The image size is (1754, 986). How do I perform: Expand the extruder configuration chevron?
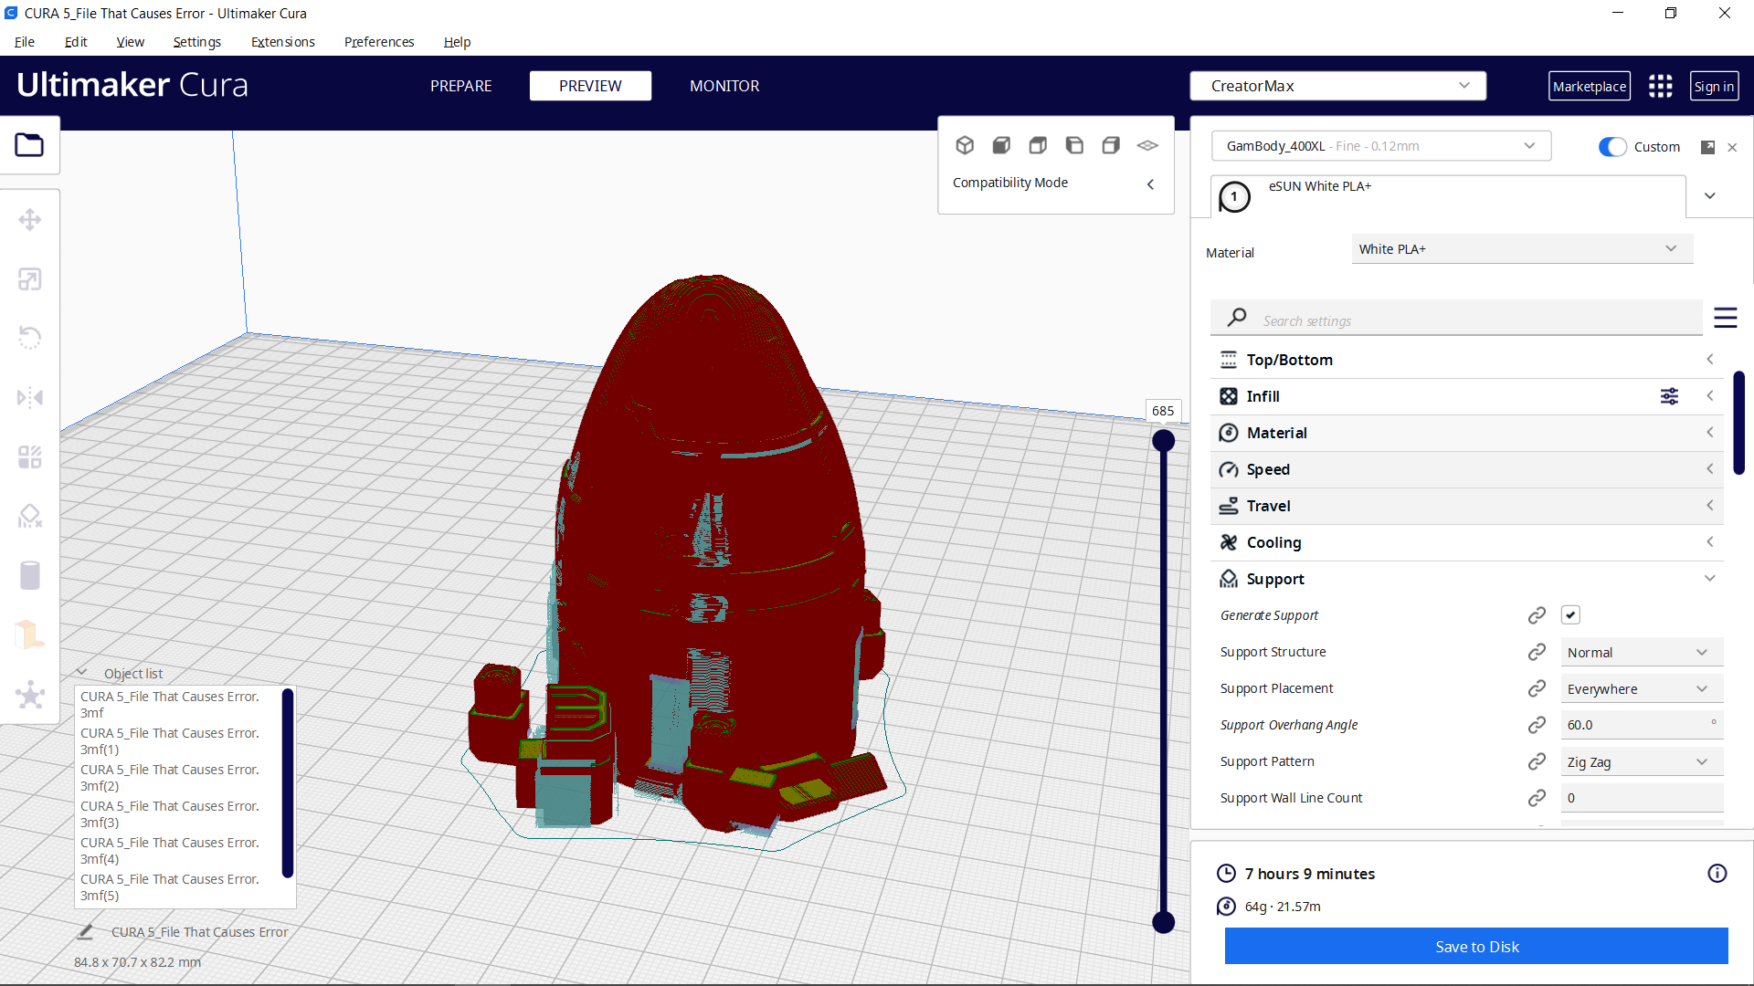click(x=1709, y=195)
